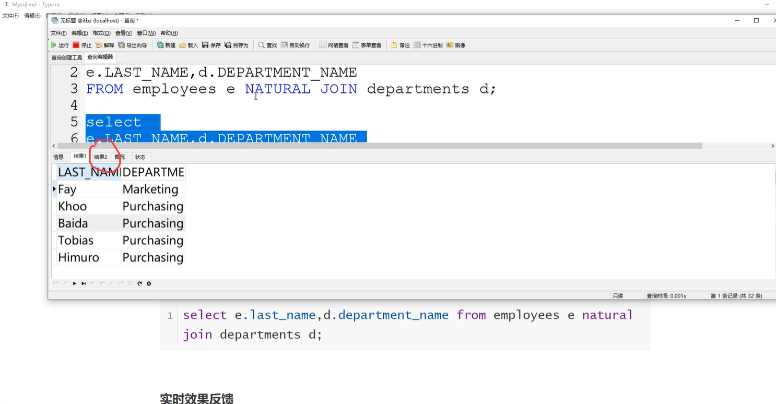Click the Typora code block SQL text

click(407, 325)
